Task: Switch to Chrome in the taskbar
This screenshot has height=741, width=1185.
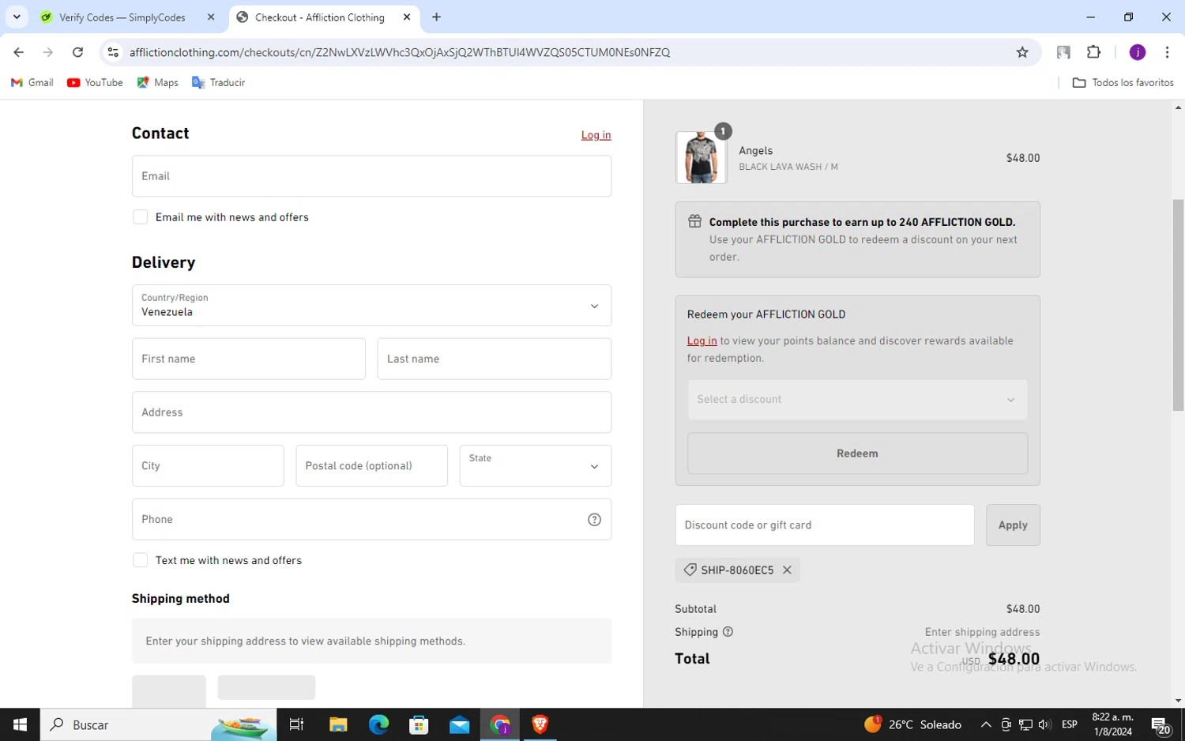Action: 500,724
